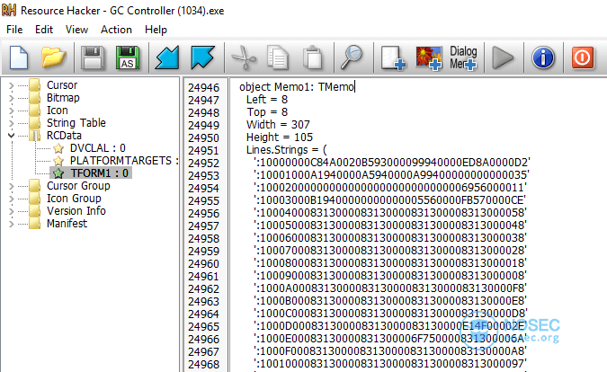Screen dimensions: 607x372
Task: Click the Save floppy disk icon
Action: point(92,58)
